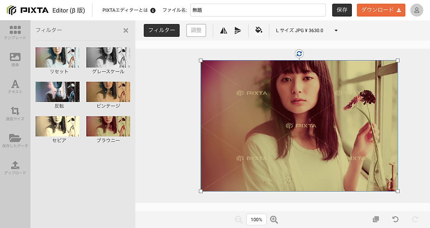The image size is (430, 228).
Task: Click the file name input field
Action: tap(258, 10)
